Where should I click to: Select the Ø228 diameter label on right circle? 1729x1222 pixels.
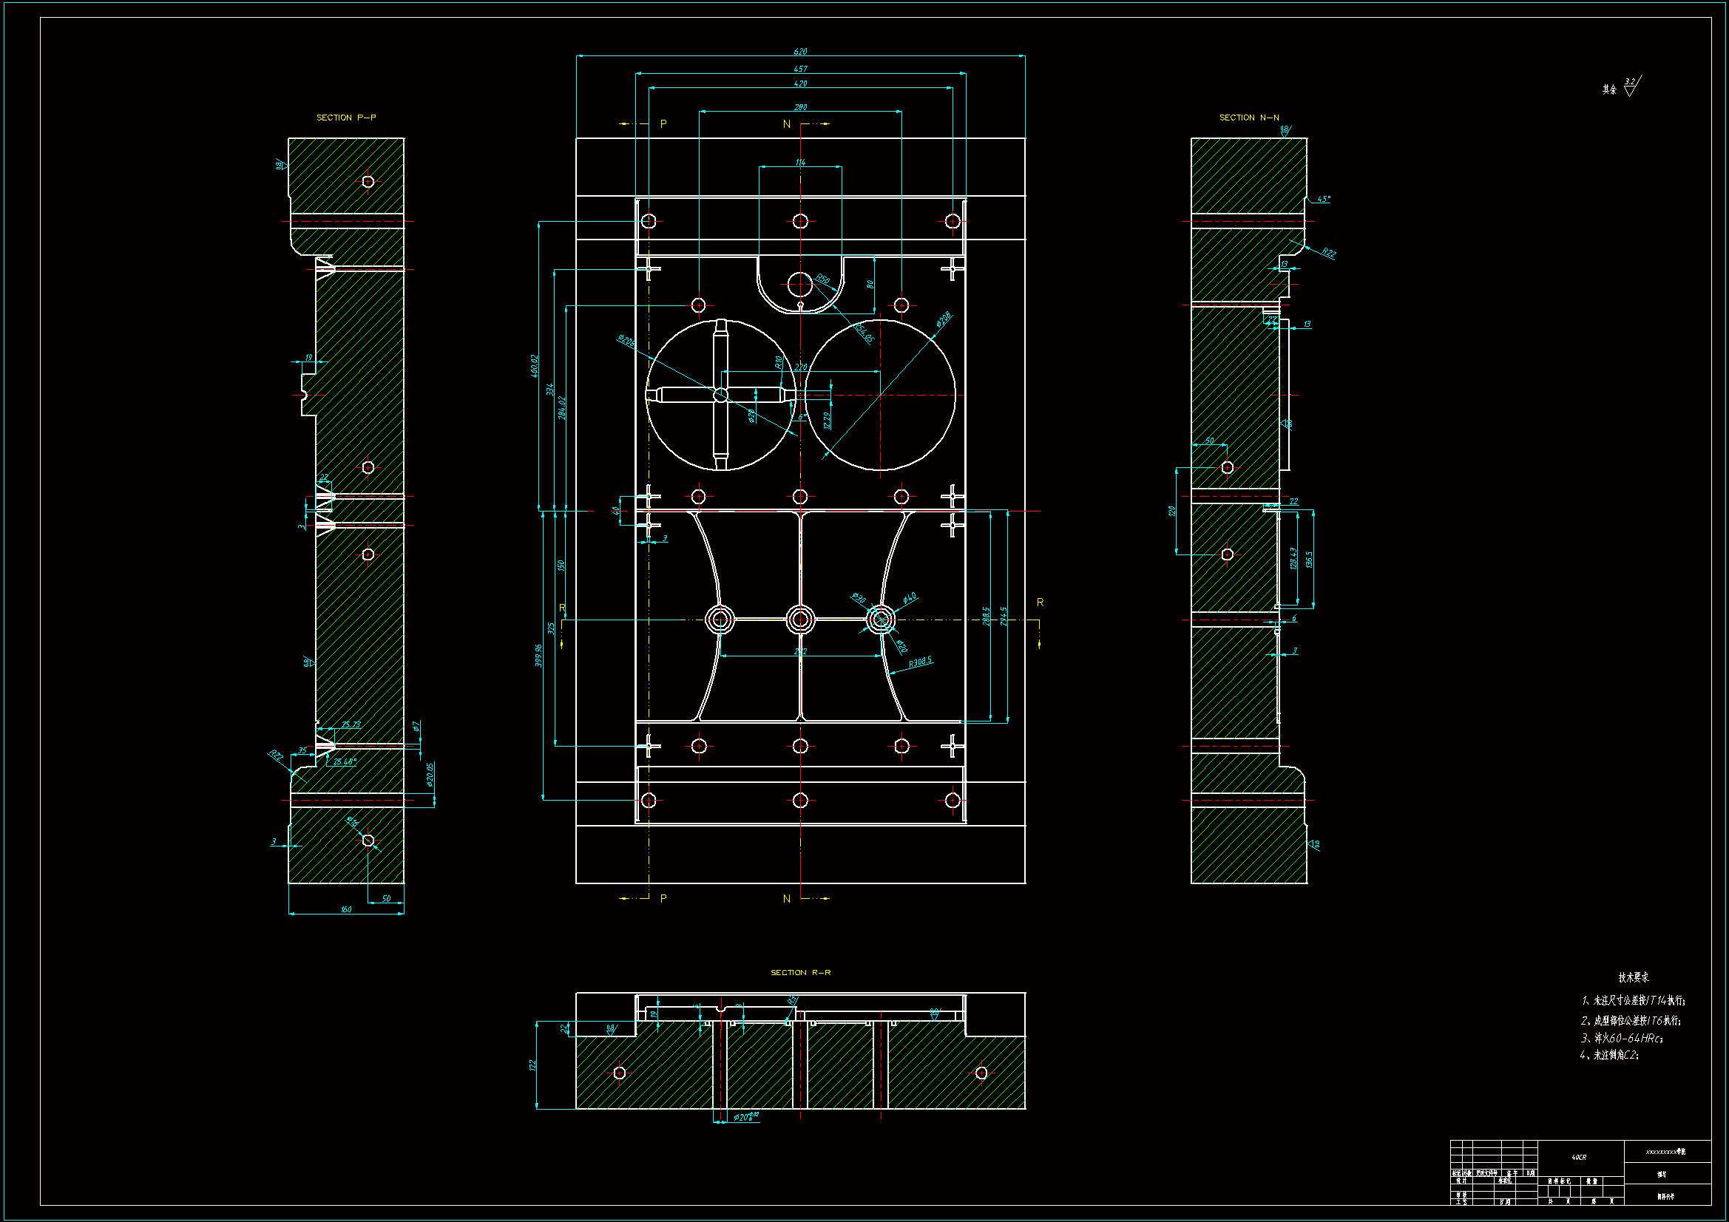tap(943, 320)
